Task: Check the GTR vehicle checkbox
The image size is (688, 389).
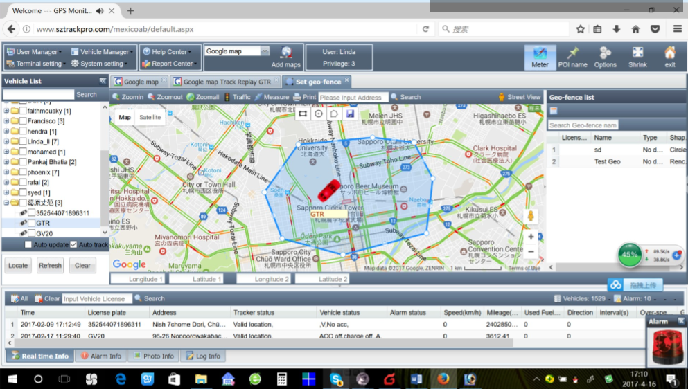Action: coord(32,223)
